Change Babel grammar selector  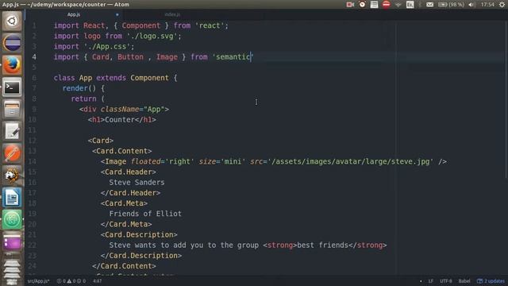pos(464,281)
